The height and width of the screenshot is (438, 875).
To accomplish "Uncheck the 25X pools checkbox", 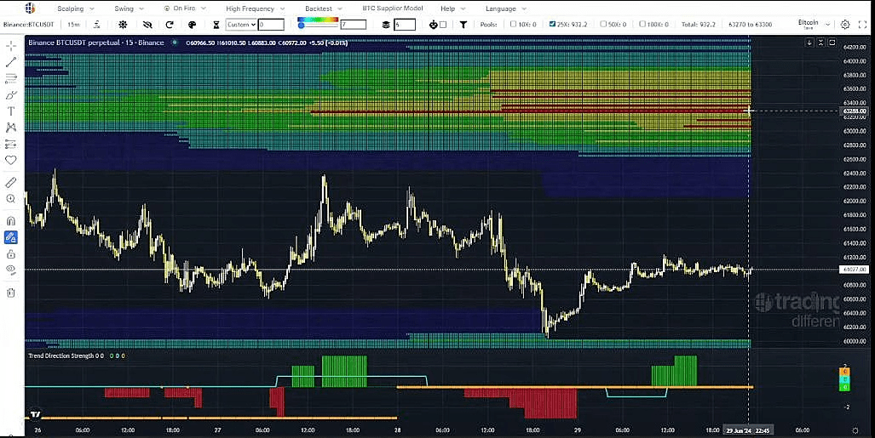I will [552, 24].
